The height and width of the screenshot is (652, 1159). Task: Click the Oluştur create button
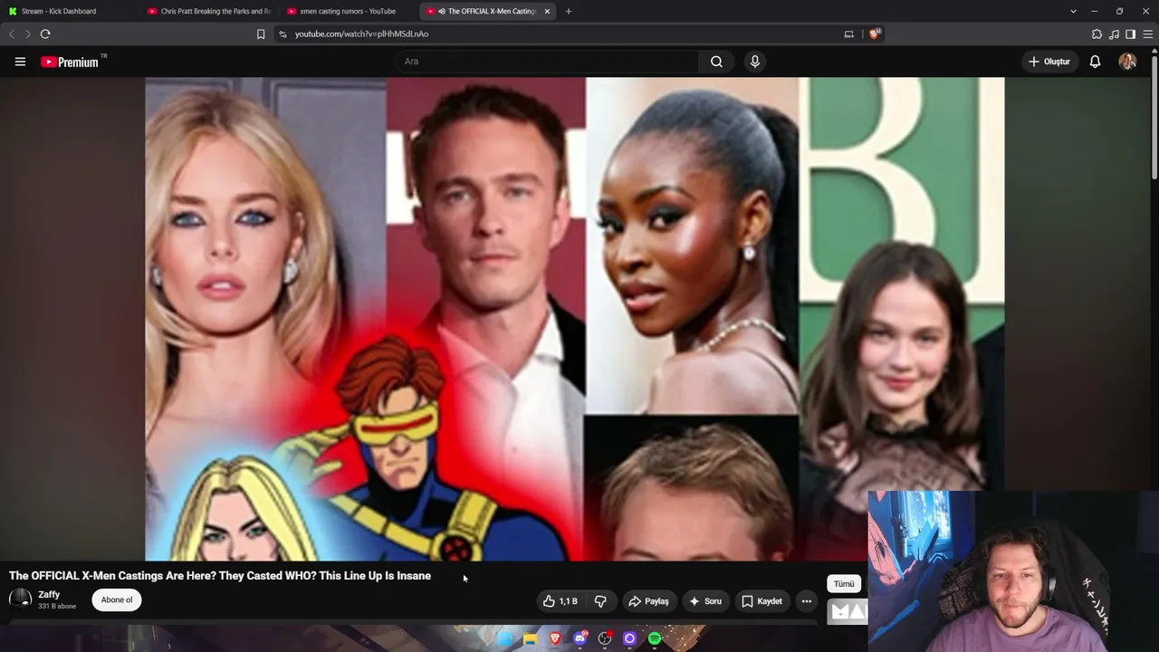[1049, 62]
